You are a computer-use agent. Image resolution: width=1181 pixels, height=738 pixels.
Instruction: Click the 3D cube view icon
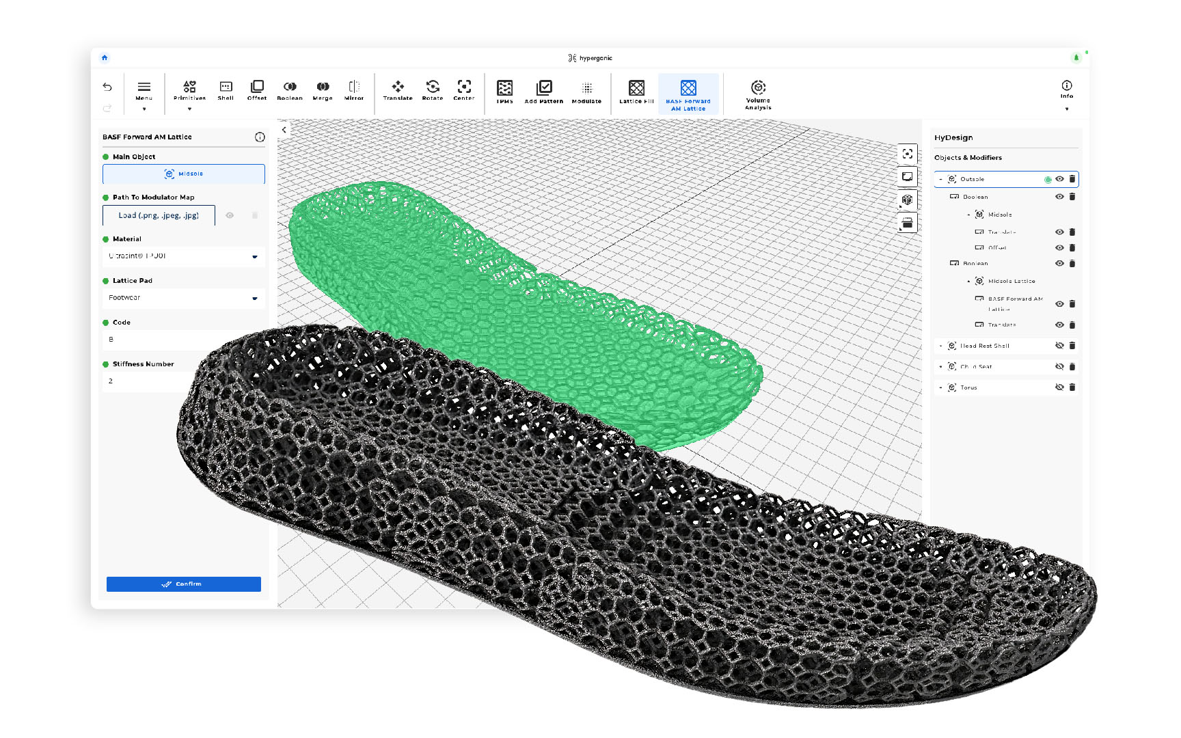point(908,200)
